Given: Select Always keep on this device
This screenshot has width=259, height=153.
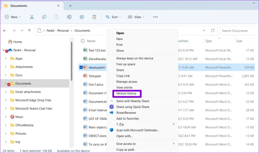Looking at the screenshot, I should point(135,58).
